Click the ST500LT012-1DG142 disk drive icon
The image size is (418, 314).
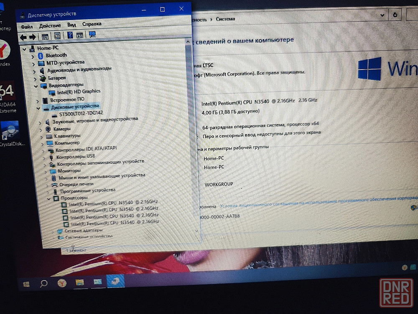click(x=54, y=116)
